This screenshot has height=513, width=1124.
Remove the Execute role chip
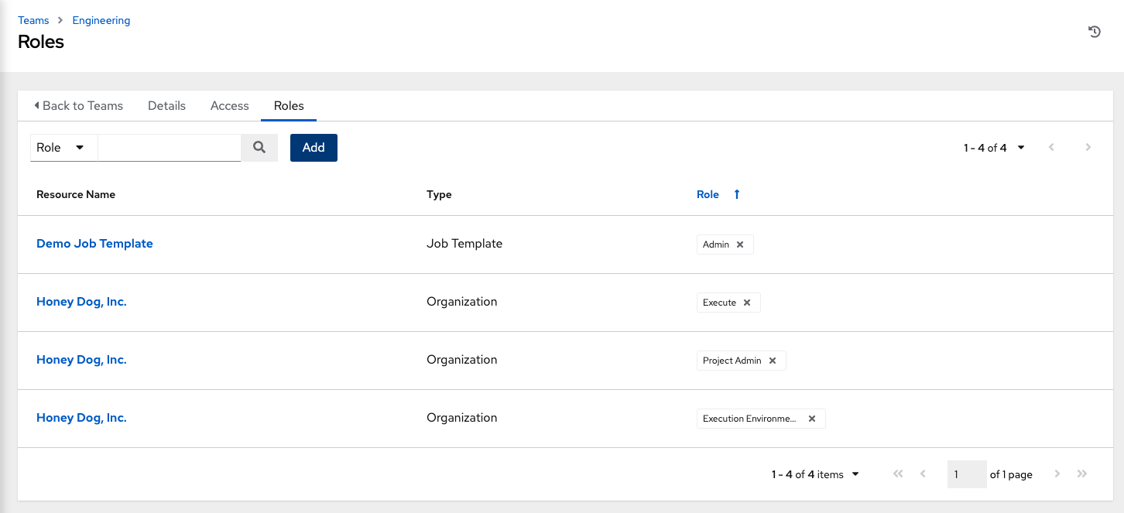click(x=747, y=303)
